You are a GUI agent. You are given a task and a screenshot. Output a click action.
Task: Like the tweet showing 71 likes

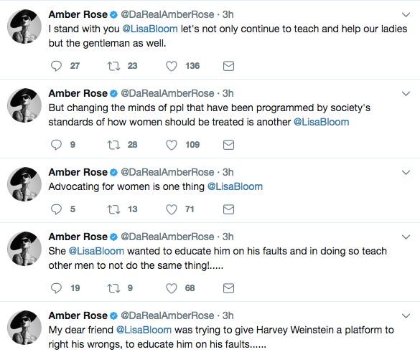click(172, 209)
